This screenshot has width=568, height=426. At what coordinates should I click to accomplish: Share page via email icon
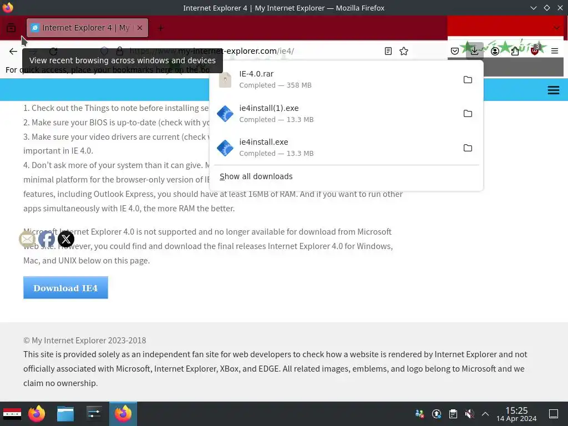(27, 239)
